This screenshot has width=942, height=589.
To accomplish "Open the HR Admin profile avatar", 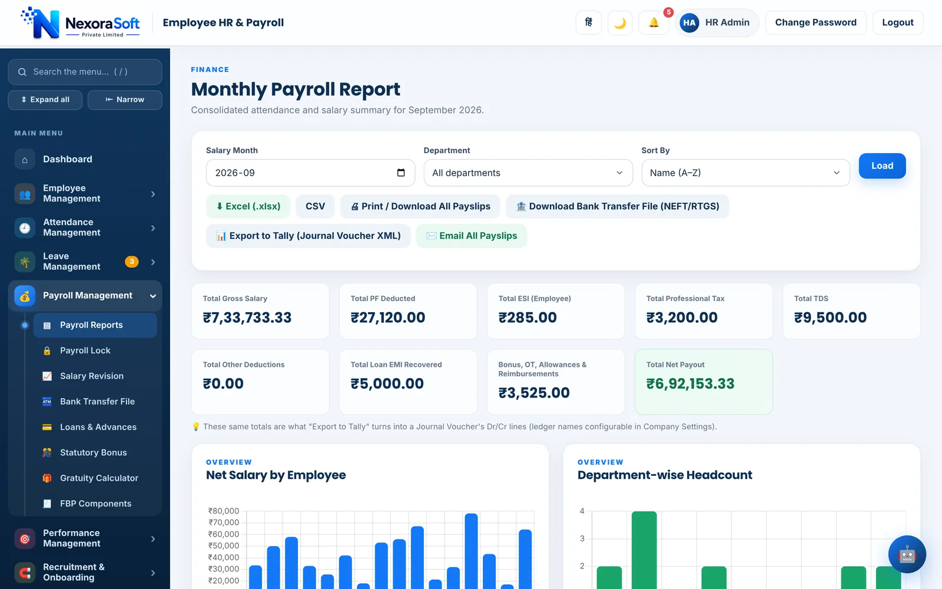I will (x=689, y=22).
